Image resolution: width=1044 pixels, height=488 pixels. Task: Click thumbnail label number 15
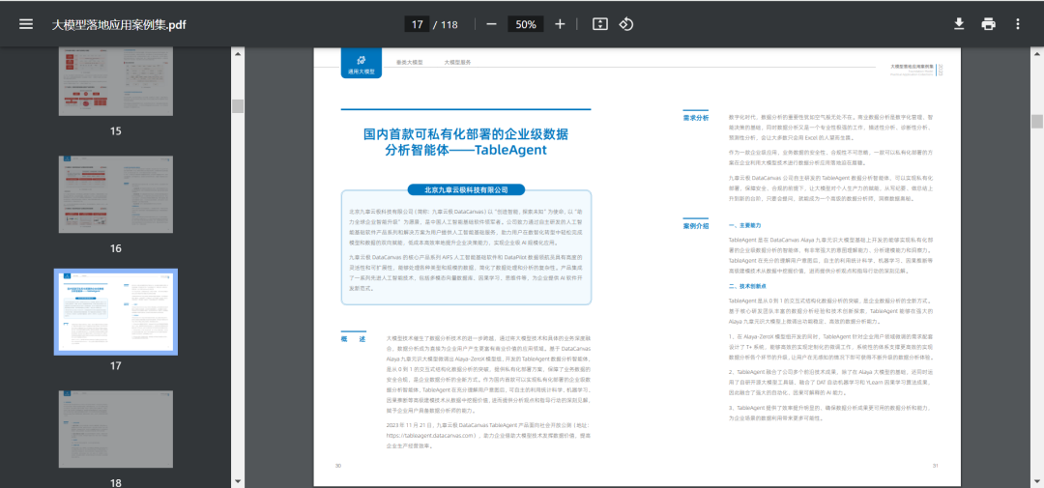coord(116,131)
